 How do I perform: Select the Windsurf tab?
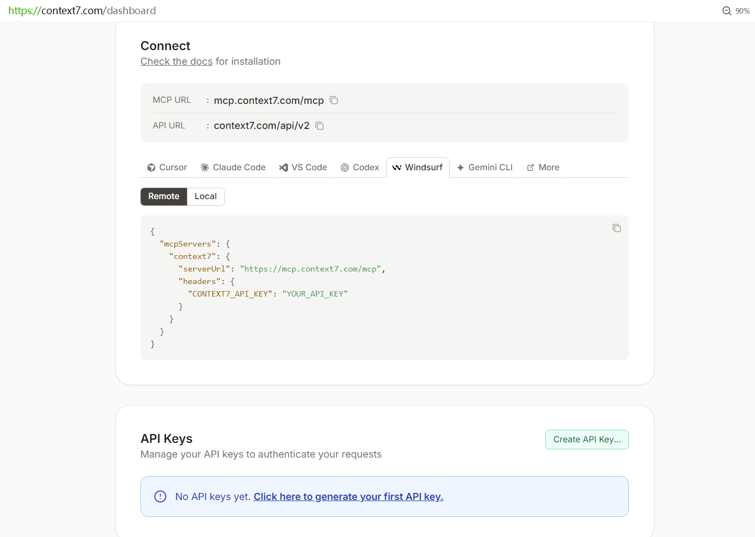(x=418, y=168)
